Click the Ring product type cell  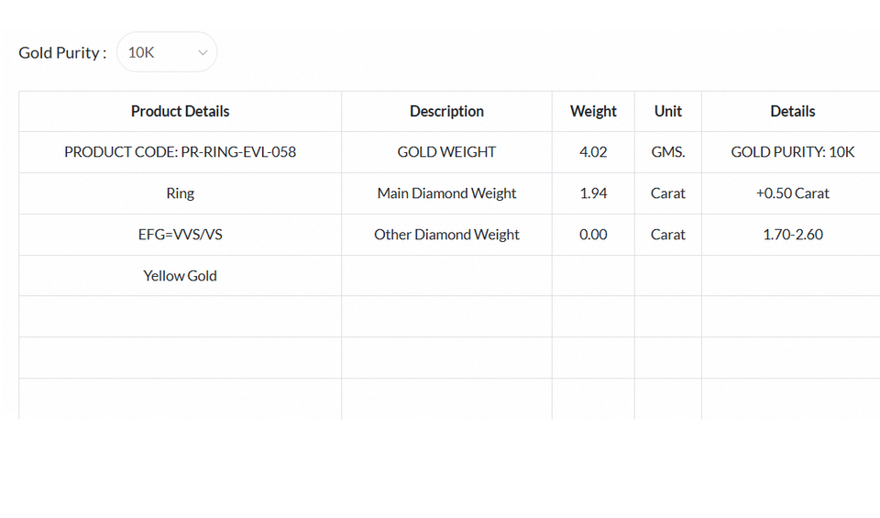coord(180,193)
